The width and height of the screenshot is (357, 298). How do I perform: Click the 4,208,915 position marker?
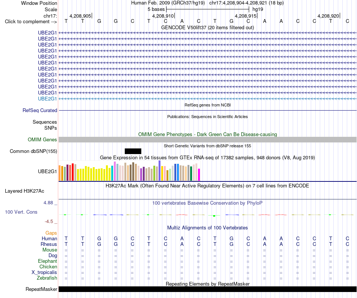point(246,16)
